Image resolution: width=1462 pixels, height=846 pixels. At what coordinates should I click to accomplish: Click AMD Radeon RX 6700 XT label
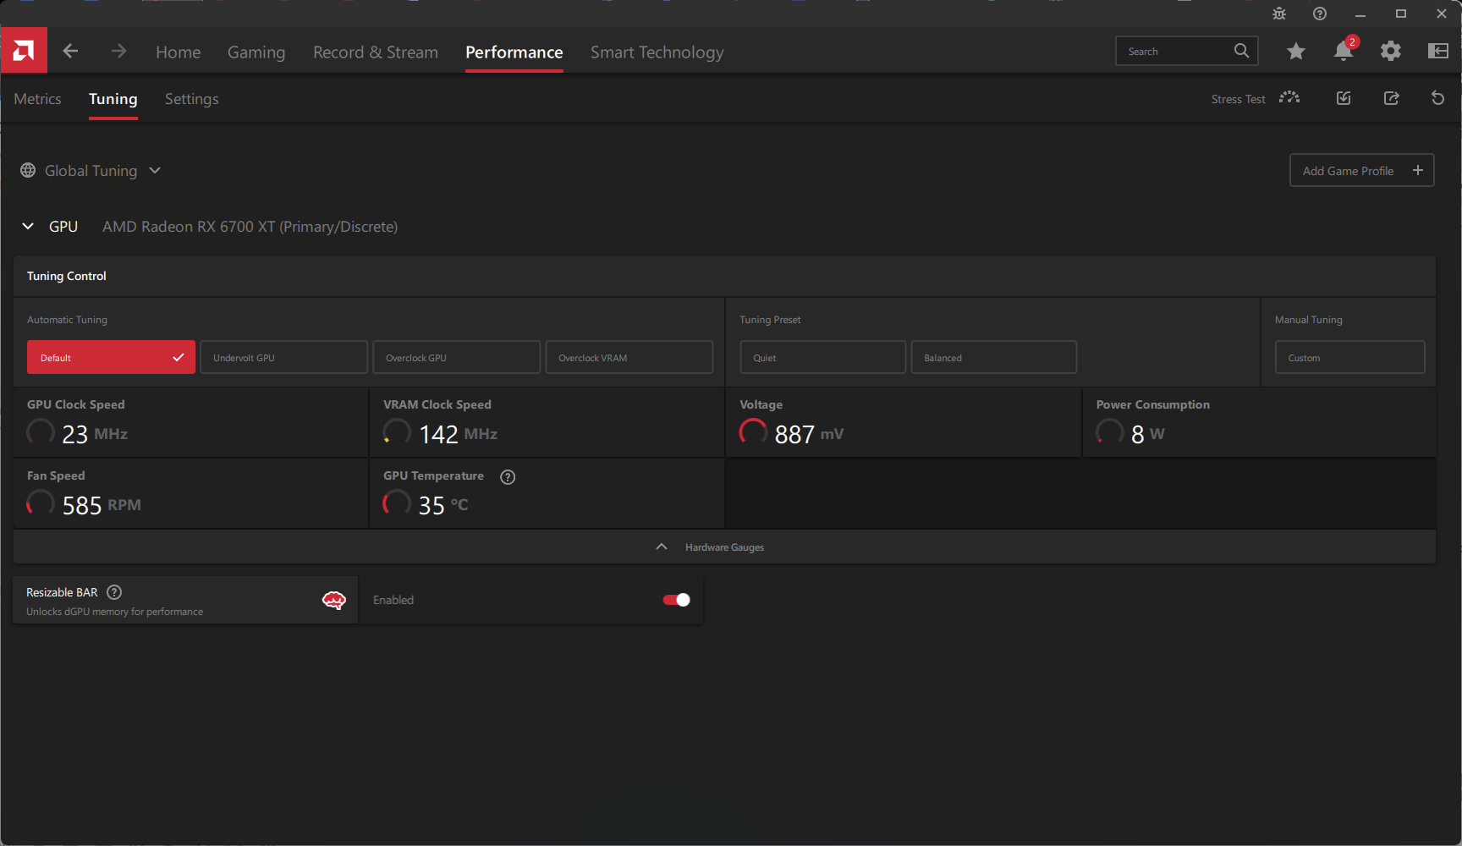click(250, 227)
